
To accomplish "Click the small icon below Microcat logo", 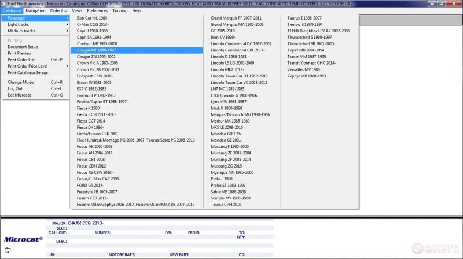I will 8,250.
